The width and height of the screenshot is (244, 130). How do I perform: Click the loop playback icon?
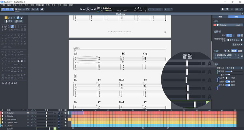(150, 9)
